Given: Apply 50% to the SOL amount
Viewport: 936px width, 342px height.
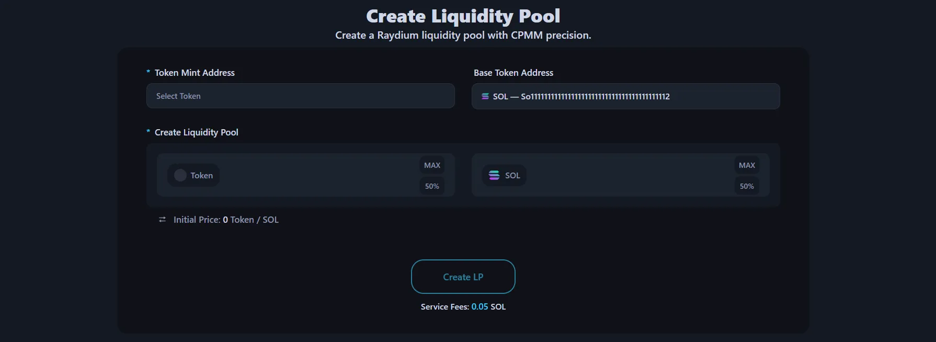Looking at the screenshot, I should pyautogui.click(x=747, y=186).
